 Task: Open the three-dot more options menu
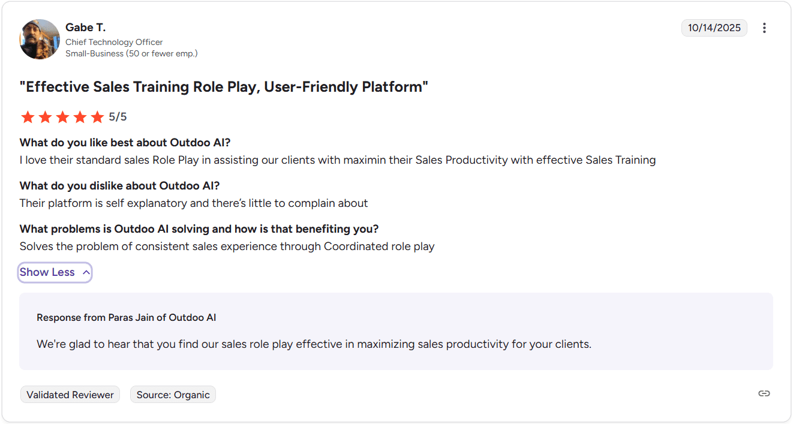point(764,28)
